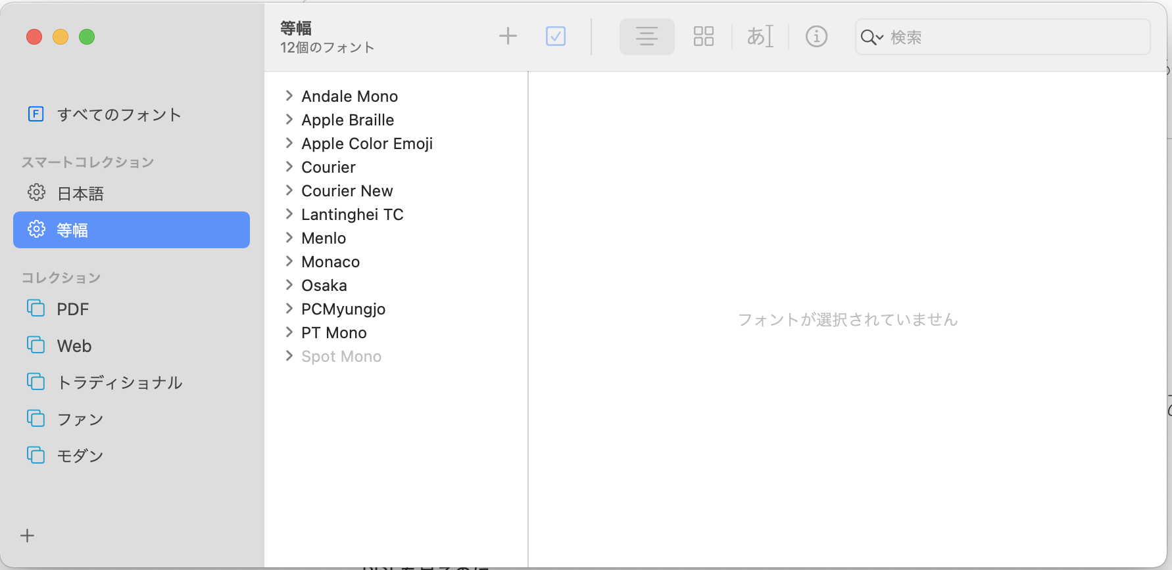Click the plus icon to add fonts

[508, 36]
